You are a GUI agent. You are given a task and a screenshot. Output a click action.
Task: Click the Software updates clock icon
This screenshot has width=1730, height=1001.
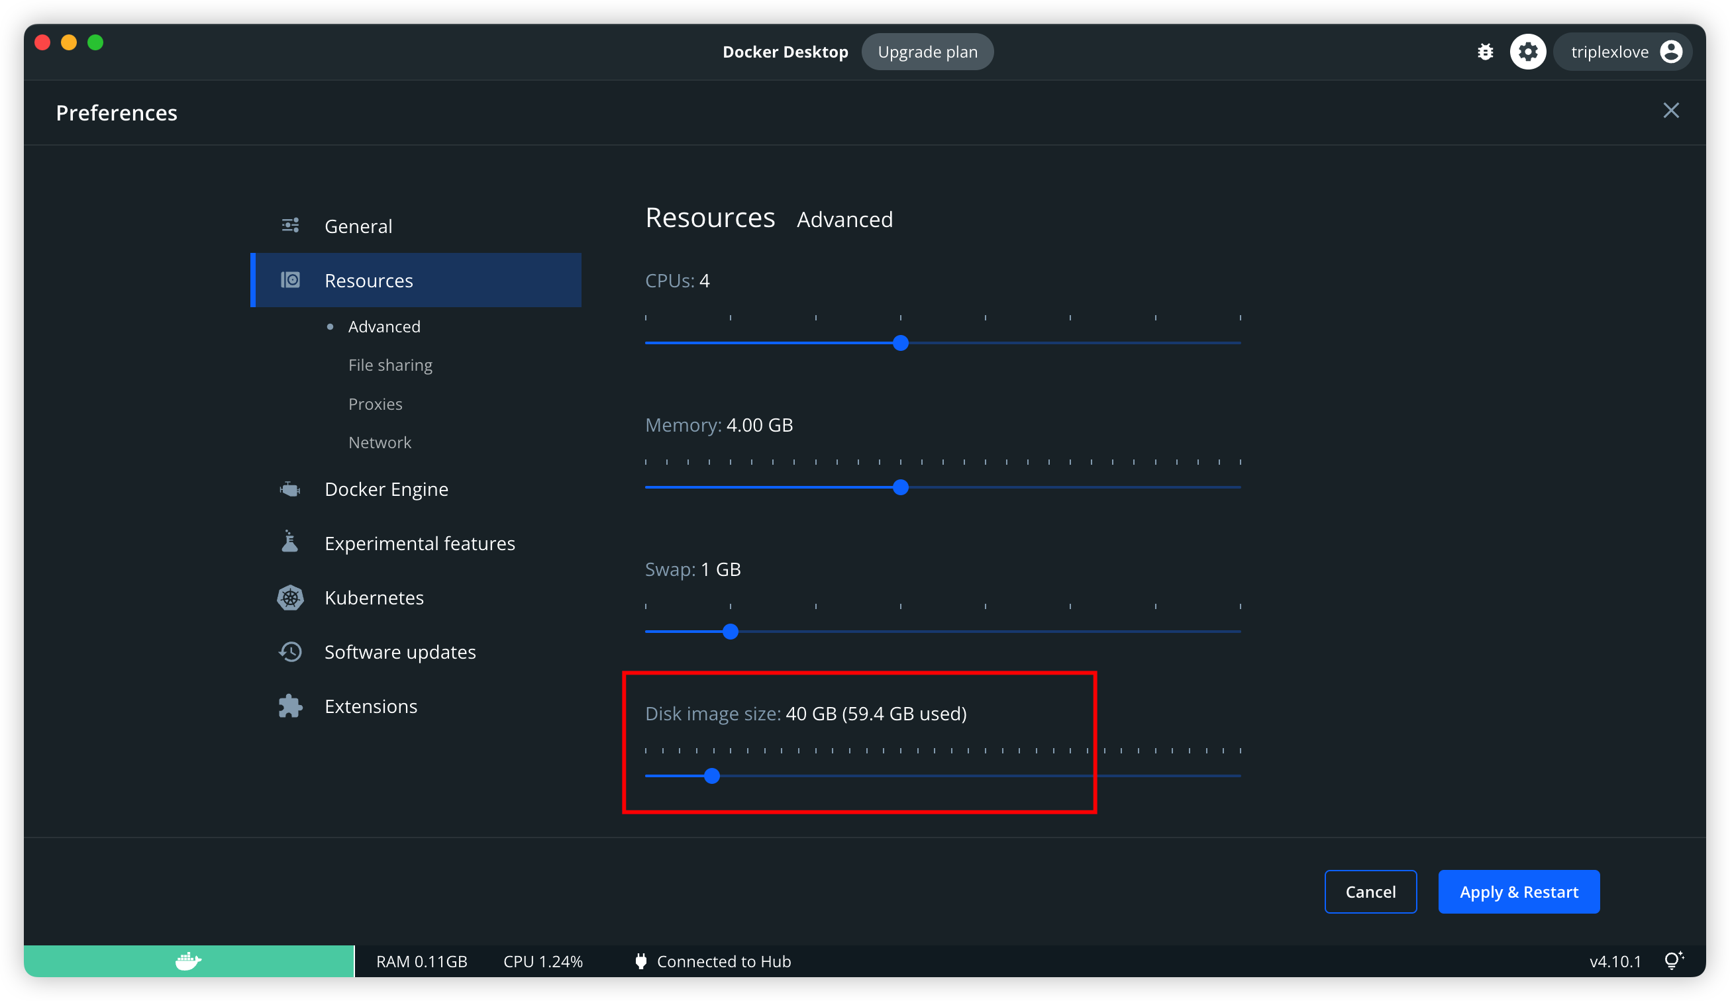290,652
